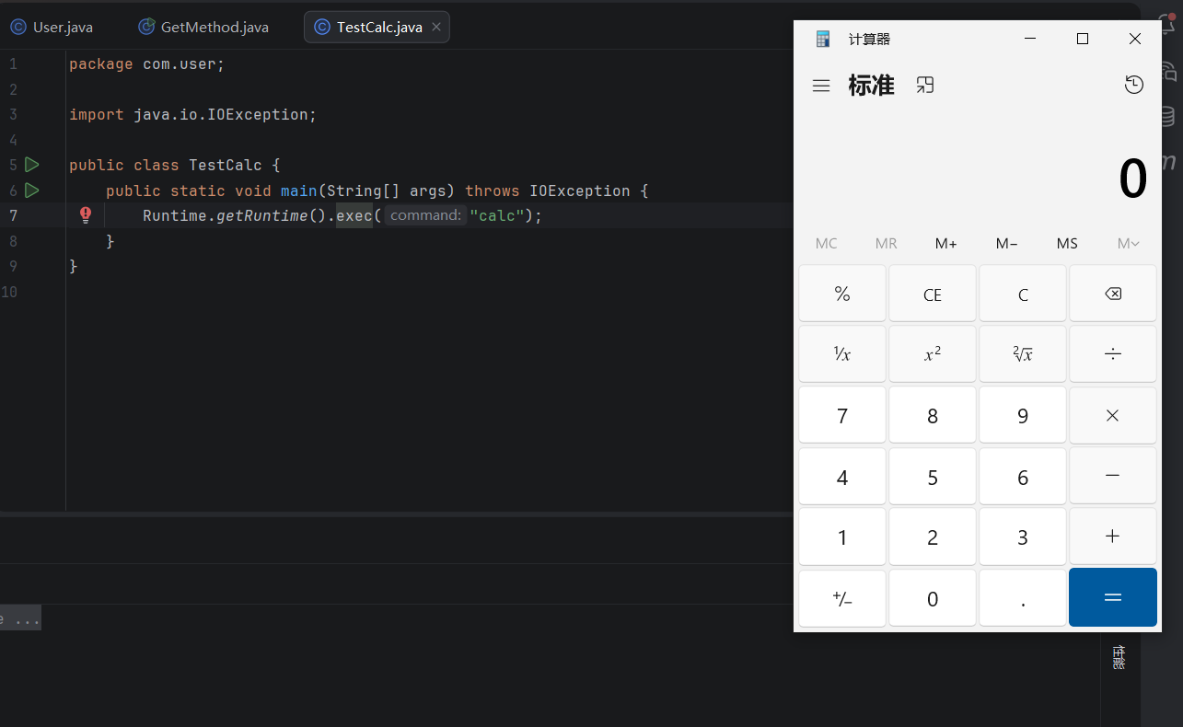The image size is (1183, 727).
Task: Run the main method from the gutter
Action: click(31, 190)
